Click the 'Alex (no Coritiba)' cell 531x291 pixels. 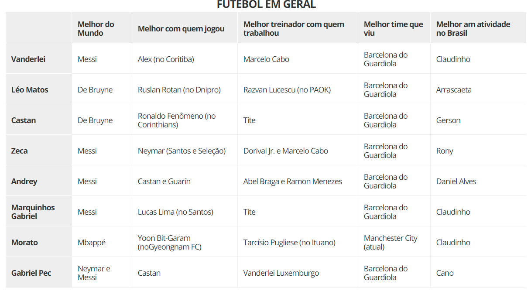[x=166, y=59]
